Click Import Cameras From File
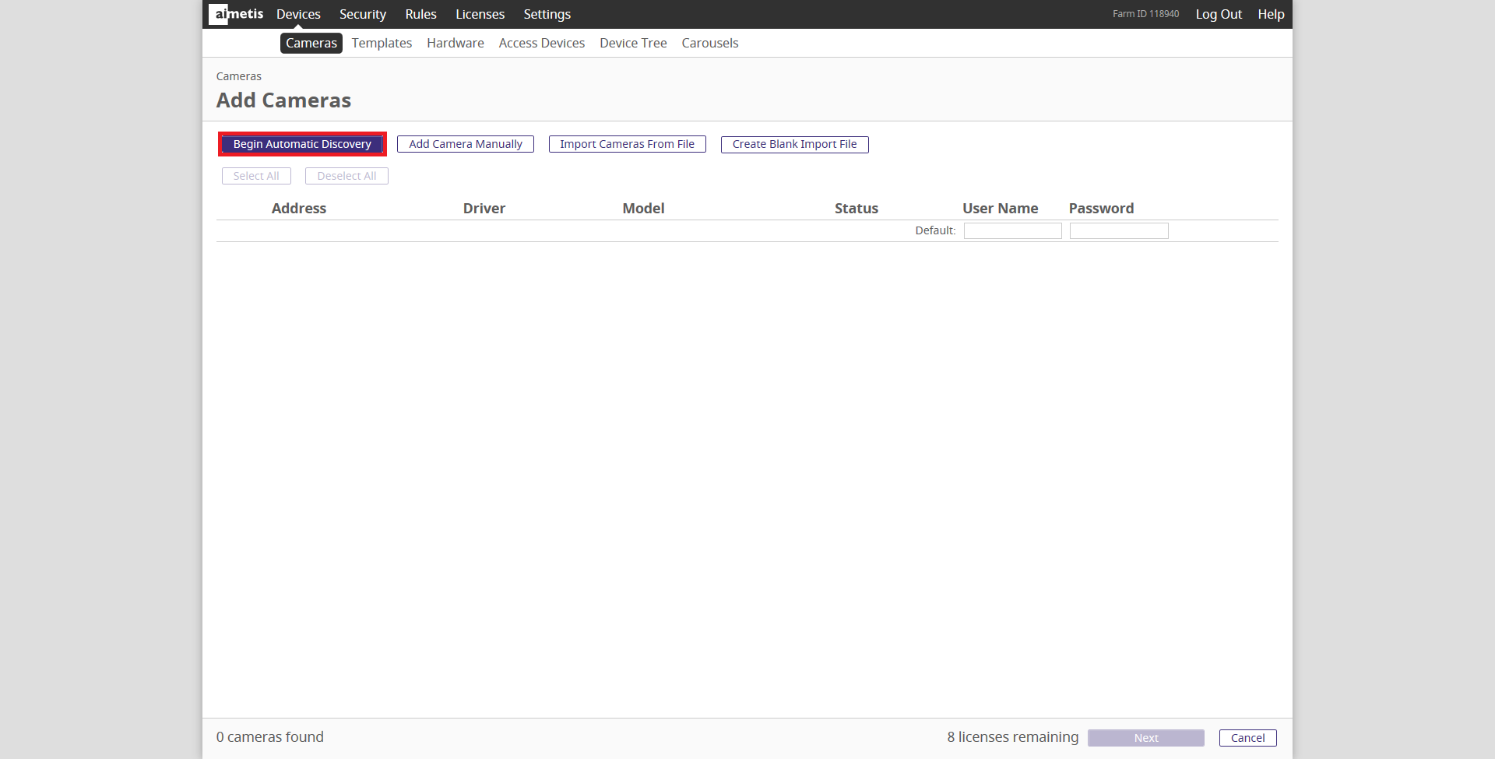 point(627,144)
